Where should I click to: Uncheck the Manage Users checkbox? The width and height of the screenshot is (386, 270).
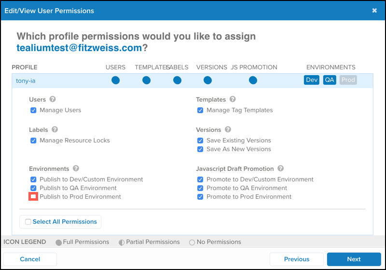click(33, 110)
